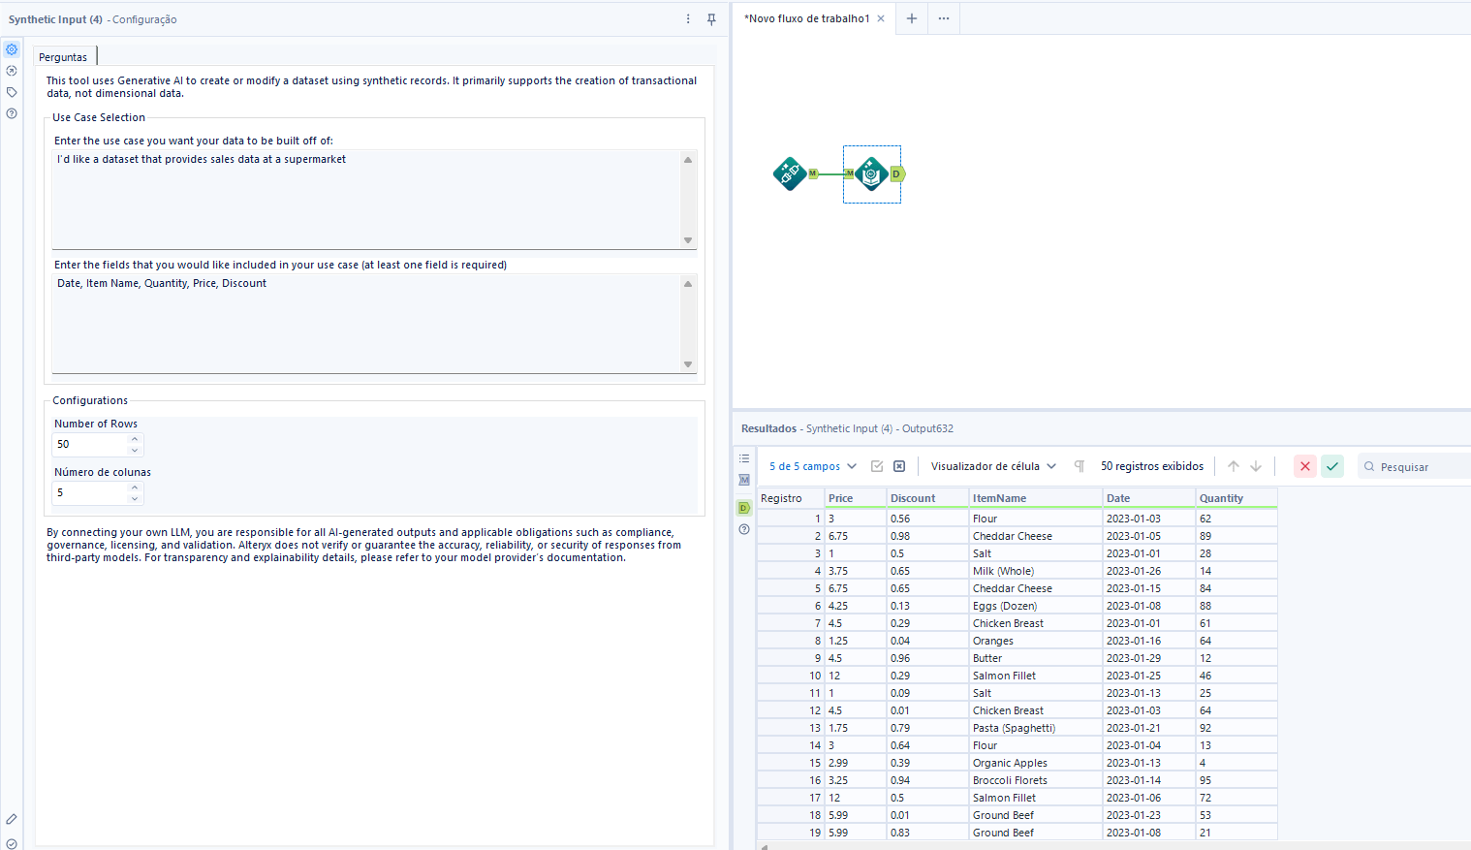Open the Annotation tag icon in sidebar

click(12, 92)
